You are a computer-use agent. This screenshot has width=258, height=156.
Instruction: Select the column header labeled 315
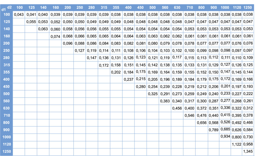click(104, 8)
